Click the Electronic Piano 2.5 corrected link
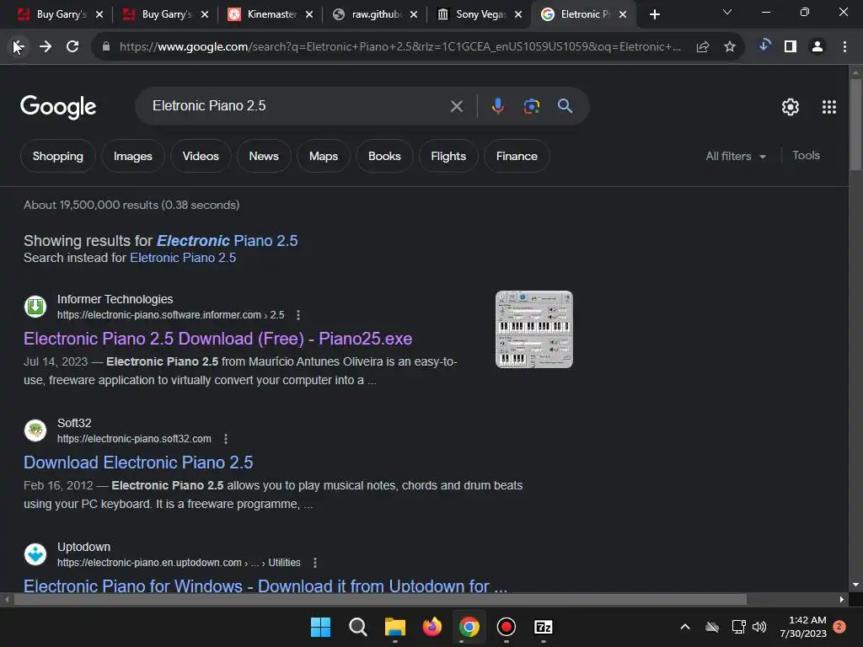This screenshot has height=647, width=863. 227,241
